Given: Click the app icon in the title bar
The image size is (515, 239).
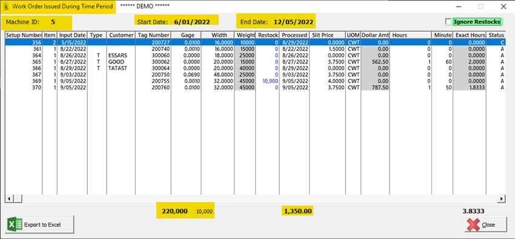Looking at the screenshot, I should tap(5, 6).
